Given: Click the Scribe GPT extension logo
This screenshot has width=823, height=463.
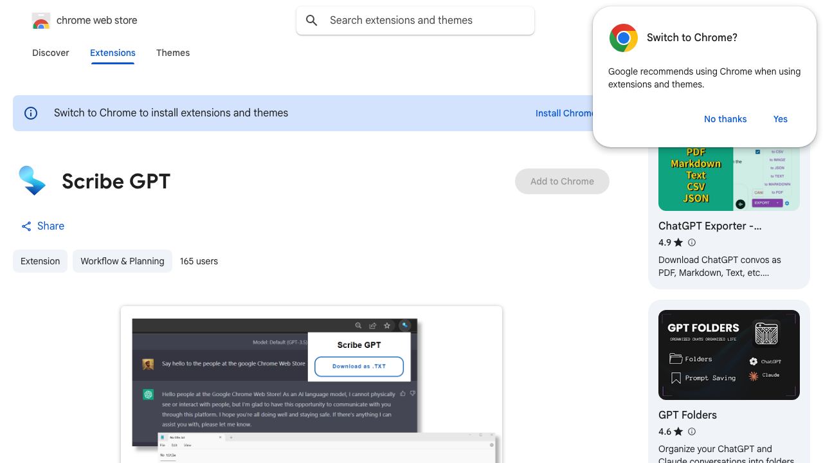Looking at the screenshot, I should [32, 181].
